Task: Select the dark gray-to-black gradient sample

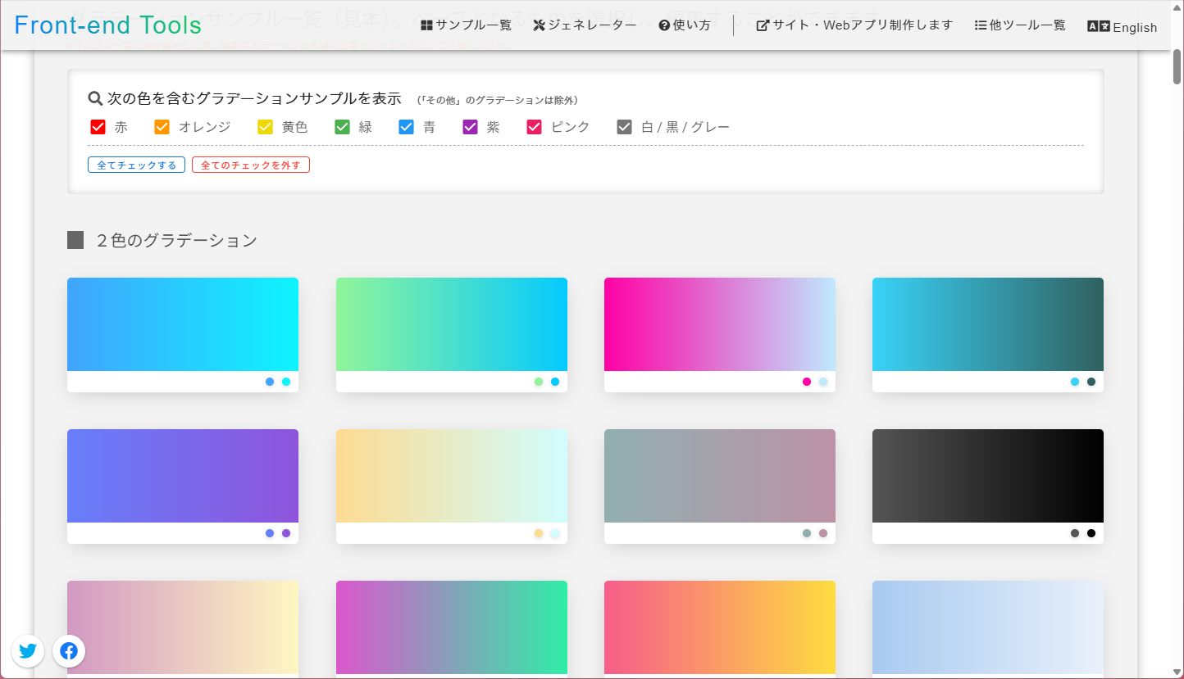Action: point(988,476)
